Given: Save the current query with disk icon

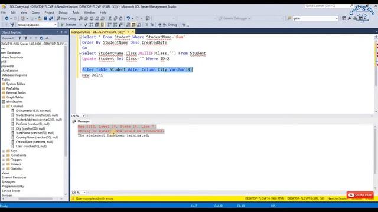Looking at the screenshot, I should (x=45, y=18).
